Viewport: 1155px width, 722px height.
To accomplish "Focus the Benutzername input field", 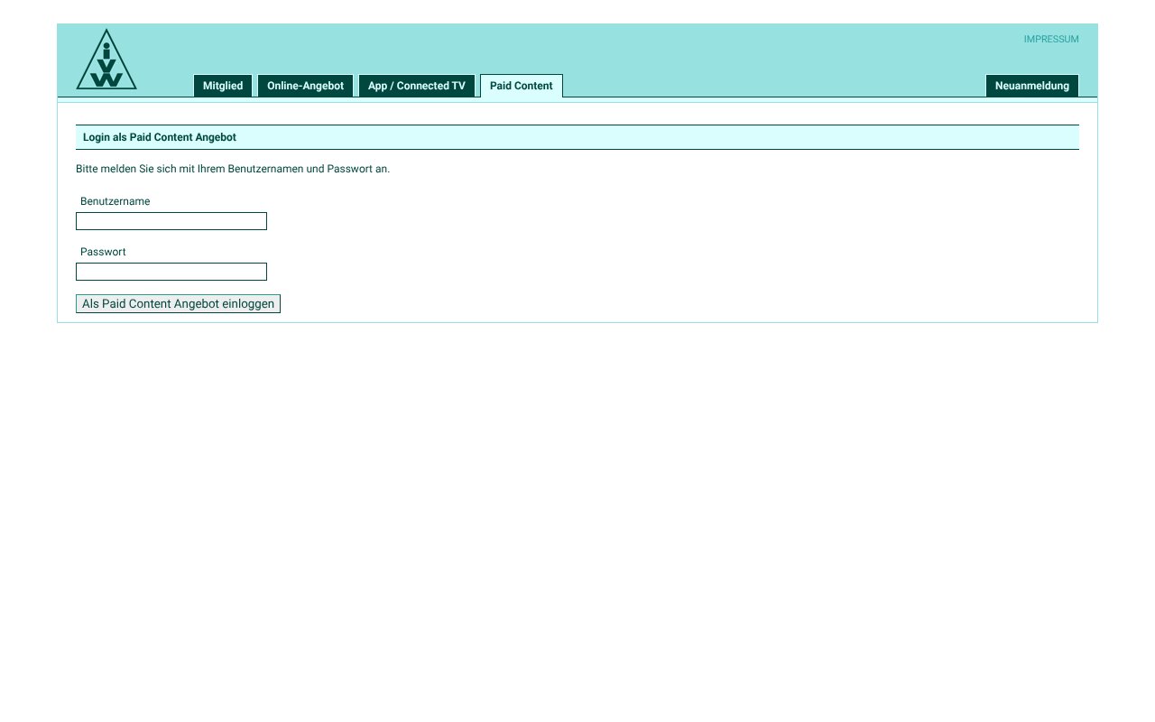I will pos(171,220).
